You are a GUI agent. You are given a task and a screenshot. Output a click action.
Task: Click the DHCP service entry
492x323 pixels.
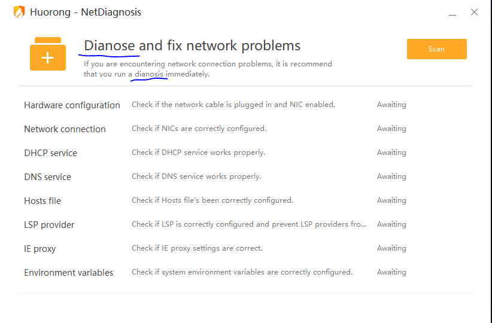50,153
